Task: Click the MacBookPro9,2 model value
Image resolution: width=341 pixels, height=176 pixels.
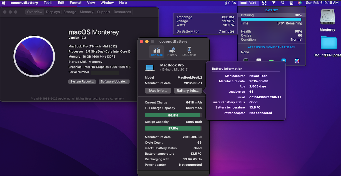Action: 190,77
